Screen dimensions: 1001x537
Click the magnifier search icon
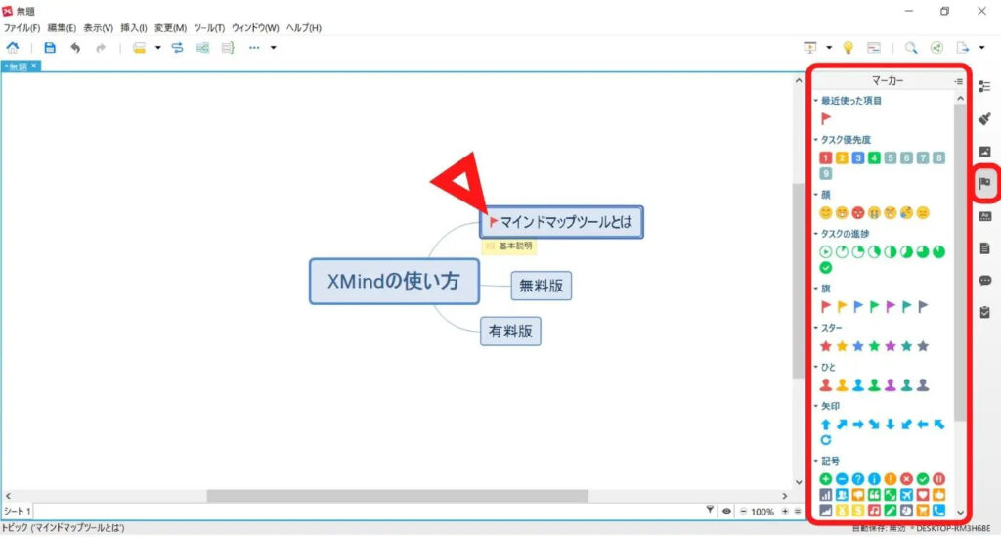point(911,47)
